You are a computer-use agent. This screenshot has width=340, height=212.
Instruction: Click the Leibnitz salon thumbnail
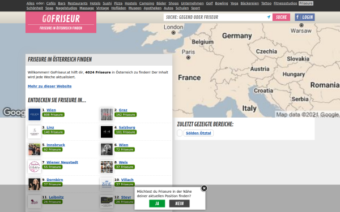coord(34,201)
